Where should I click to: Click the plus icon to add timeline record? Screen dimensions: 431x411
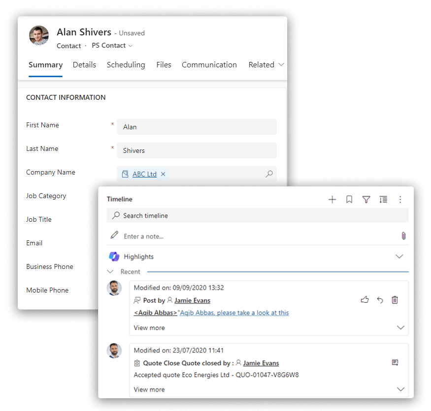(x=332, y=199)
